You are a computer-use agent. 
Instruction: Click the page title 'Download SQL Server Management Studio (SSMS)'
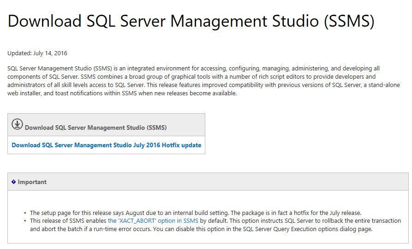[191, 21]
